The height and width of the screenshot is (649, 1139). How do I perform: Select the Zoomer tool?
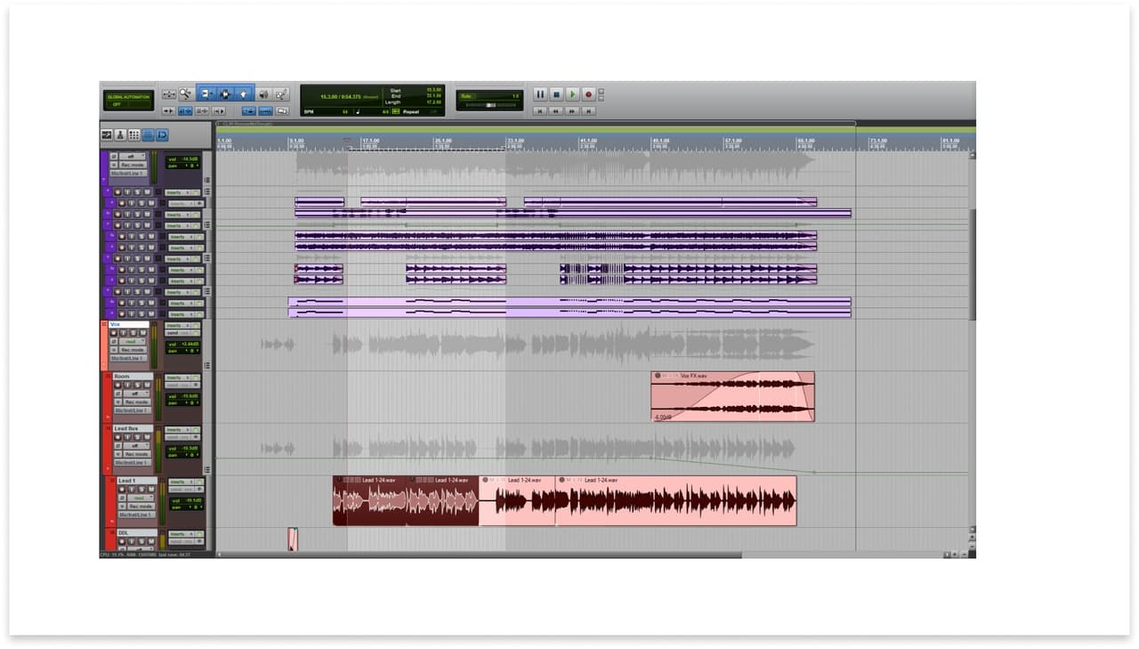(185, 93)
